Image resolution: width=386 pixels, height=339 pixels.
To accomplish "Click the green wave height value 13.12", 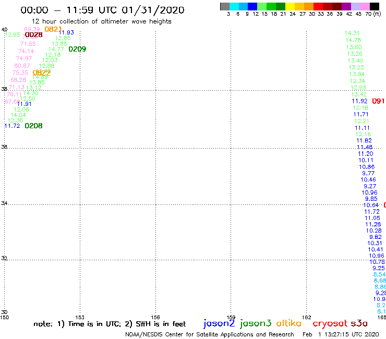I will click(x=34, y=88).
